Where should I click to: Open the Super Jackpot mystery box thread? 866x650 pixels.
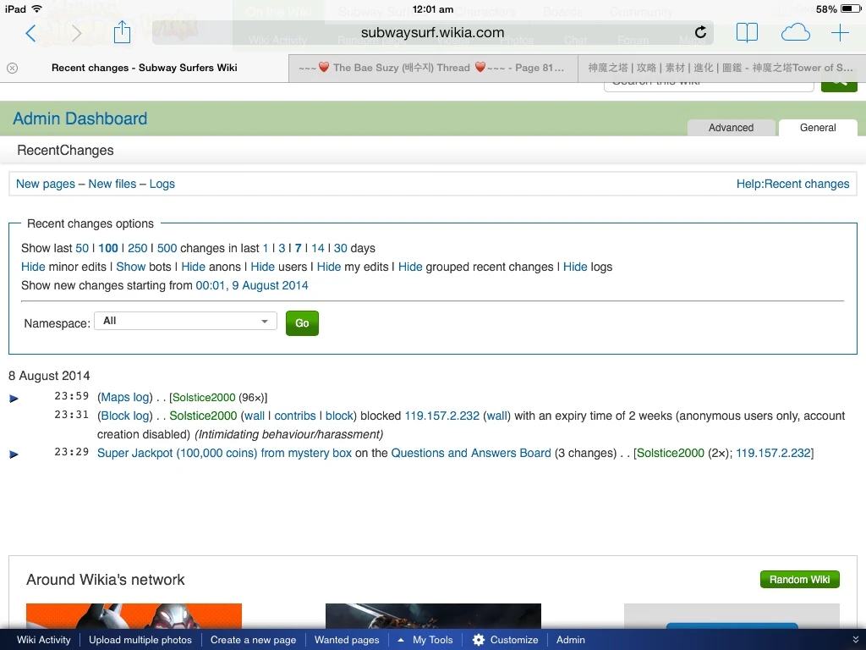point(224,454)
